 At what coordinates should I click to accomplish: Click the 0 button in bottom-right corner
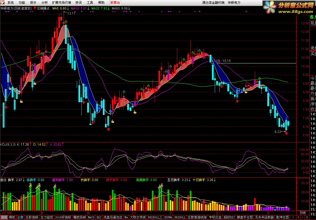tap(307, 217)
